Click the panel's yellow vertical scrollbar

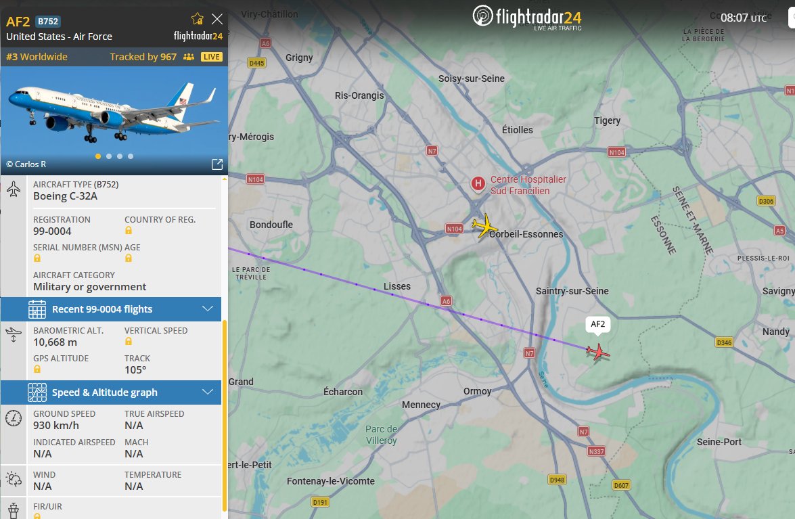click(x=224, y=415)
